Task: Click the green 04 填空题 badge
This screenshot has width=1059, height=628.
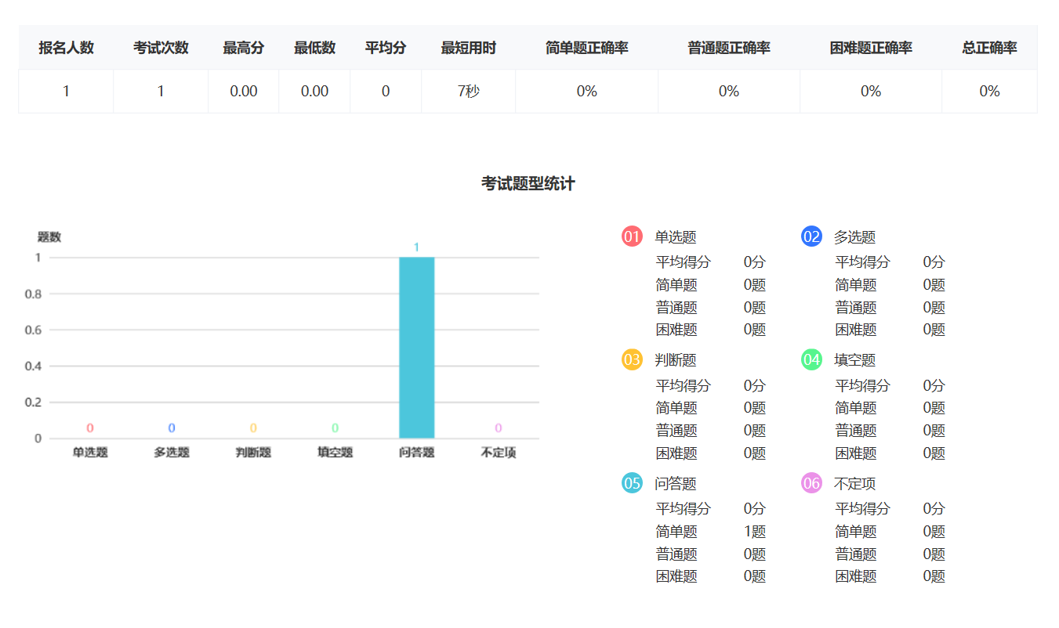Action: [811, 359]
